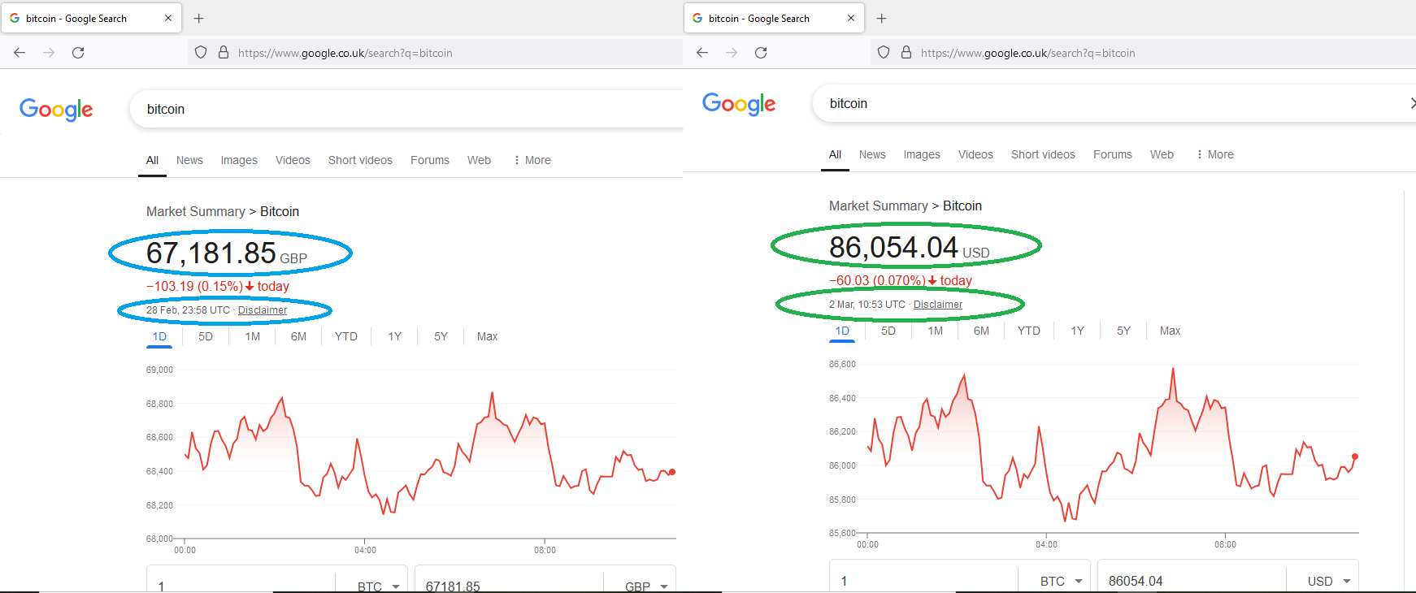Select Max range on USD chart
Viewport: 1416px width, 593px height.
(x=1171, y=331)
